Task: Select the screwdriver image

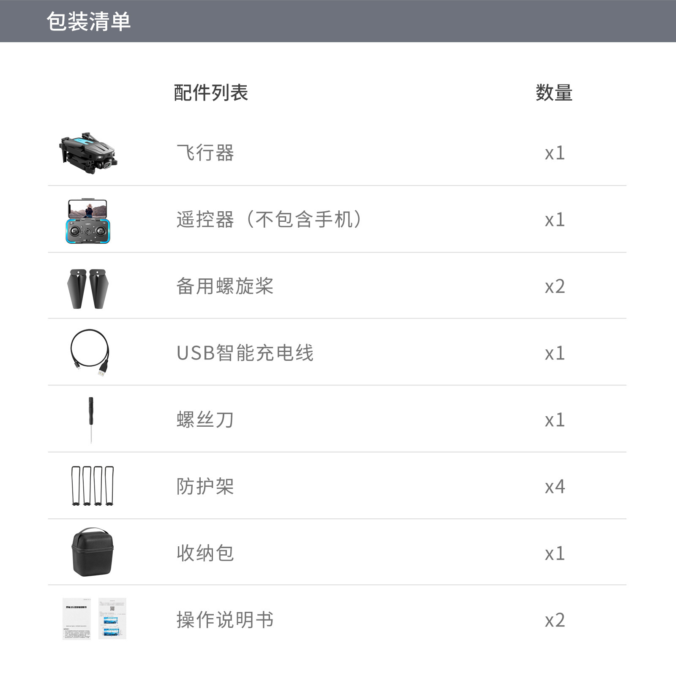Action: [x=91, y=420]
